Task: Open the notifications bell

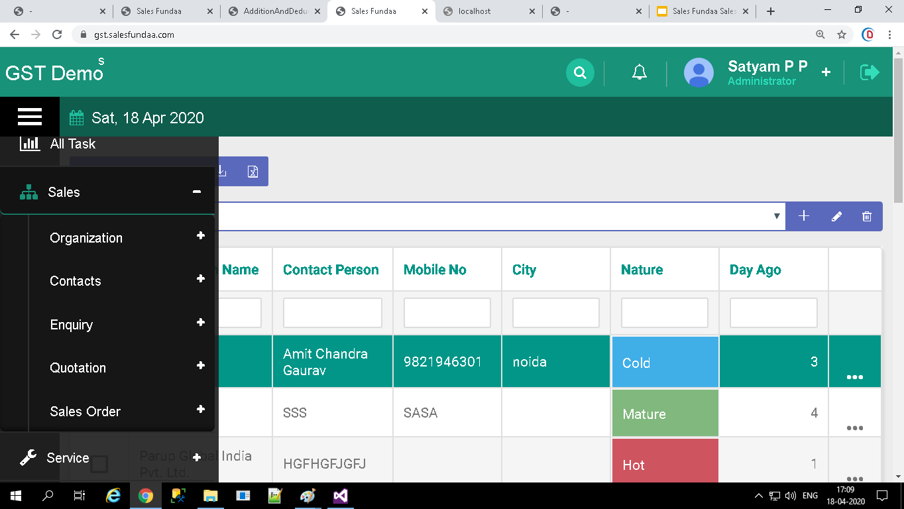Action: click(639, 73)
